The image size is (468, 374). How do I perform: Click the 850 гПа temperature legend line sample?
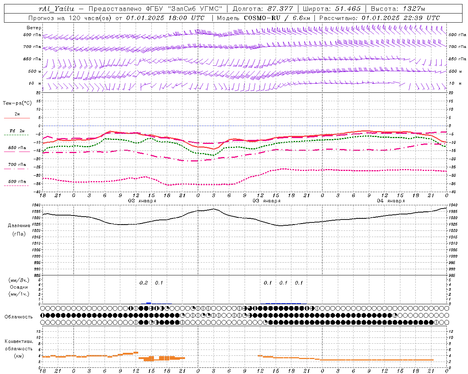pyautogui.click(x=17, y=152)
